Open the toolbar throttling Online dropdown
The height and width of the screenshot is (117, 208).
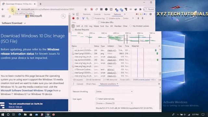(128, 18)
